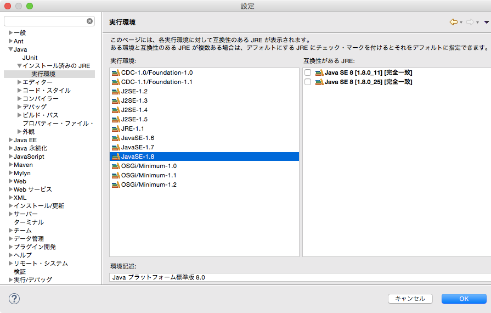Image resolution: width=491 pixels, height=313 pixels.
Task: Click the Java SE 8 [1.8.0_11] JRE icon
Action: pyautogui.click(x=319, y=72)
